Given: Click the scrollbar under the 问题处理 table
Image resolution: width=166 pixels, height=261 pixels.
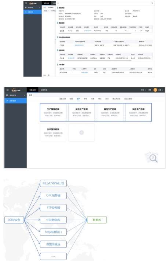Looking at the screenshot, I should pyautogui.click(x=95, y=61).
